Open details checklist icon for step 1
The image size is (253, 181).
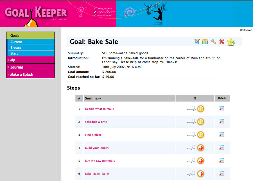[221, 109]
